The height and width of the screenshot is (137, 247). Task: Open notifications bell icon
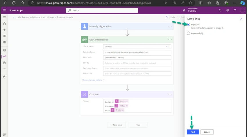coord(220,10)
